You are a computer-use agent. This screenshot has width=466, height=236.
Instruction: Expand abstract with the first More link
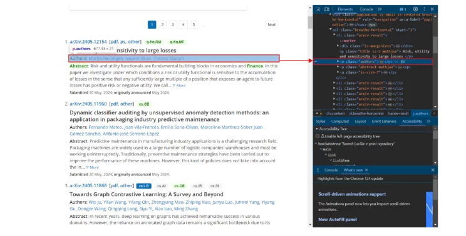179,86
